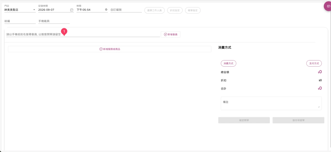Viewport: 331px width, 152px height.
Task: Click the 帳單指定 button
Action: [193, 10]
